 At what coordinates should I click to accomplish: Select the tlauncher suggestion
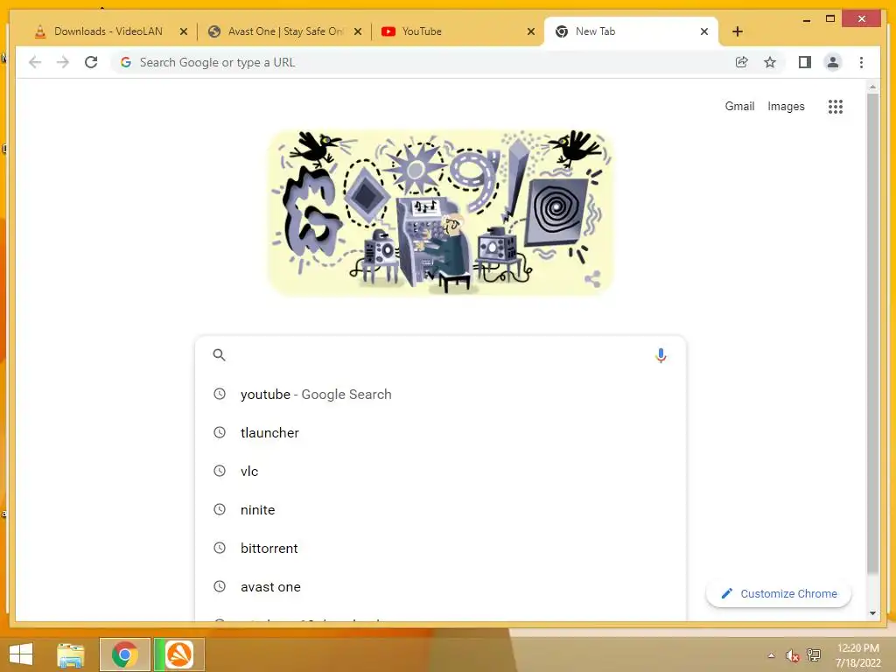[x=440, y=432]
